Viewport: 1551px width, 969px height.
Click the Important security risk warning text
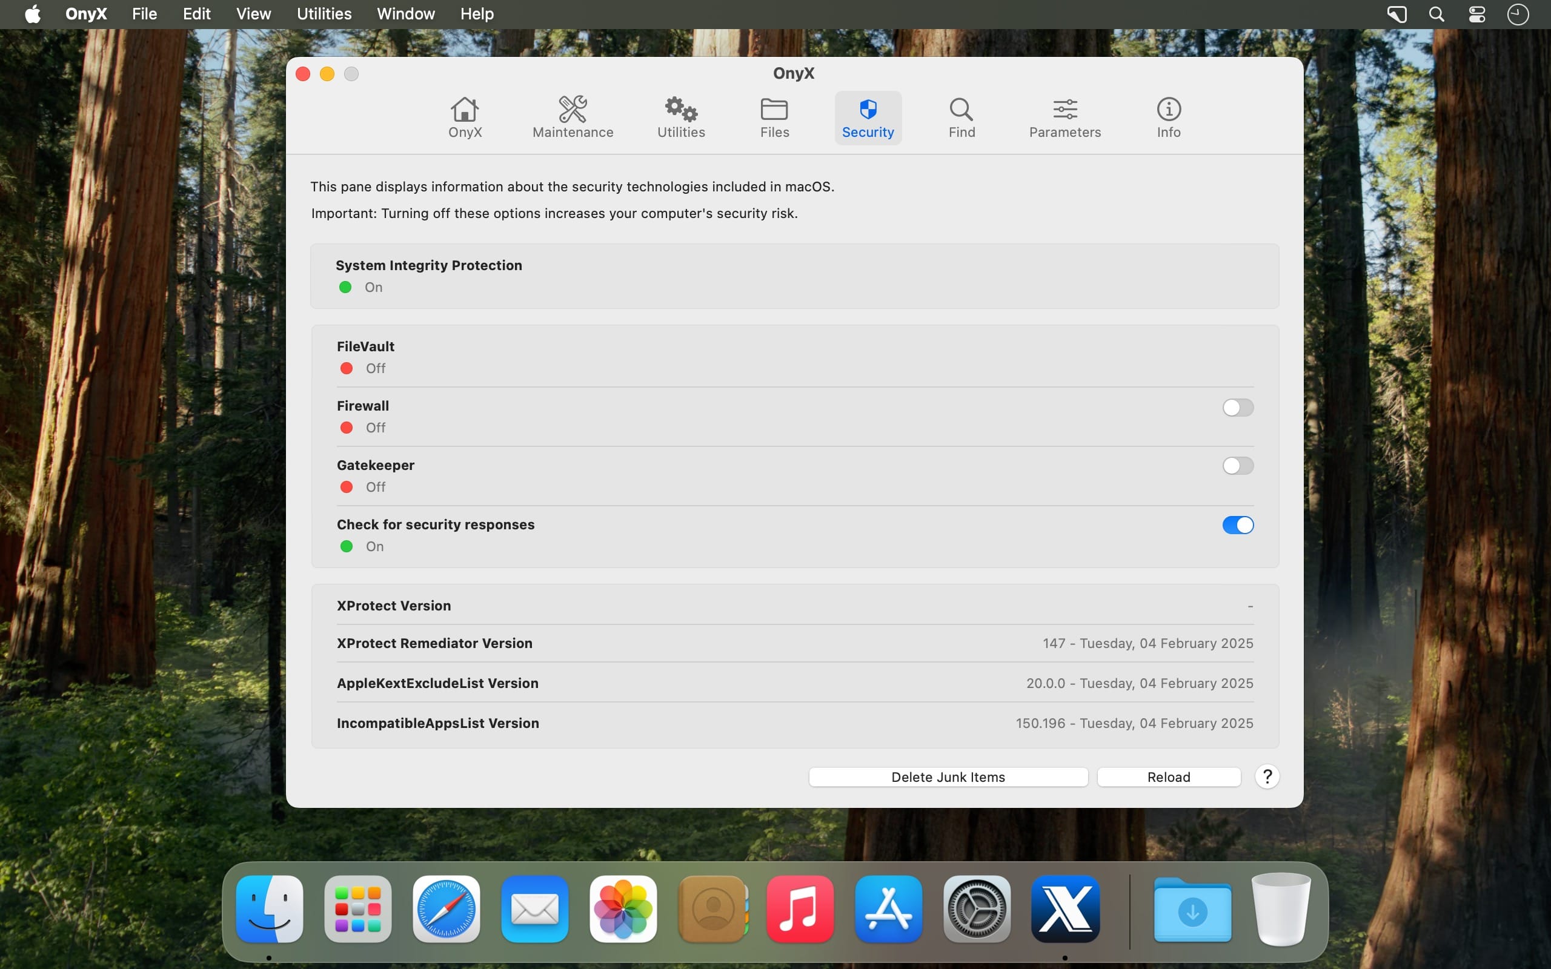pos(554,213)
